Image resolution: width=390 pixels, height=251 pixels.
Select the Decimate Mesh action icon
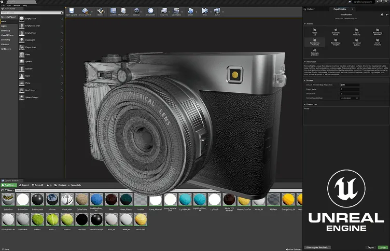[x=335, y=30]
